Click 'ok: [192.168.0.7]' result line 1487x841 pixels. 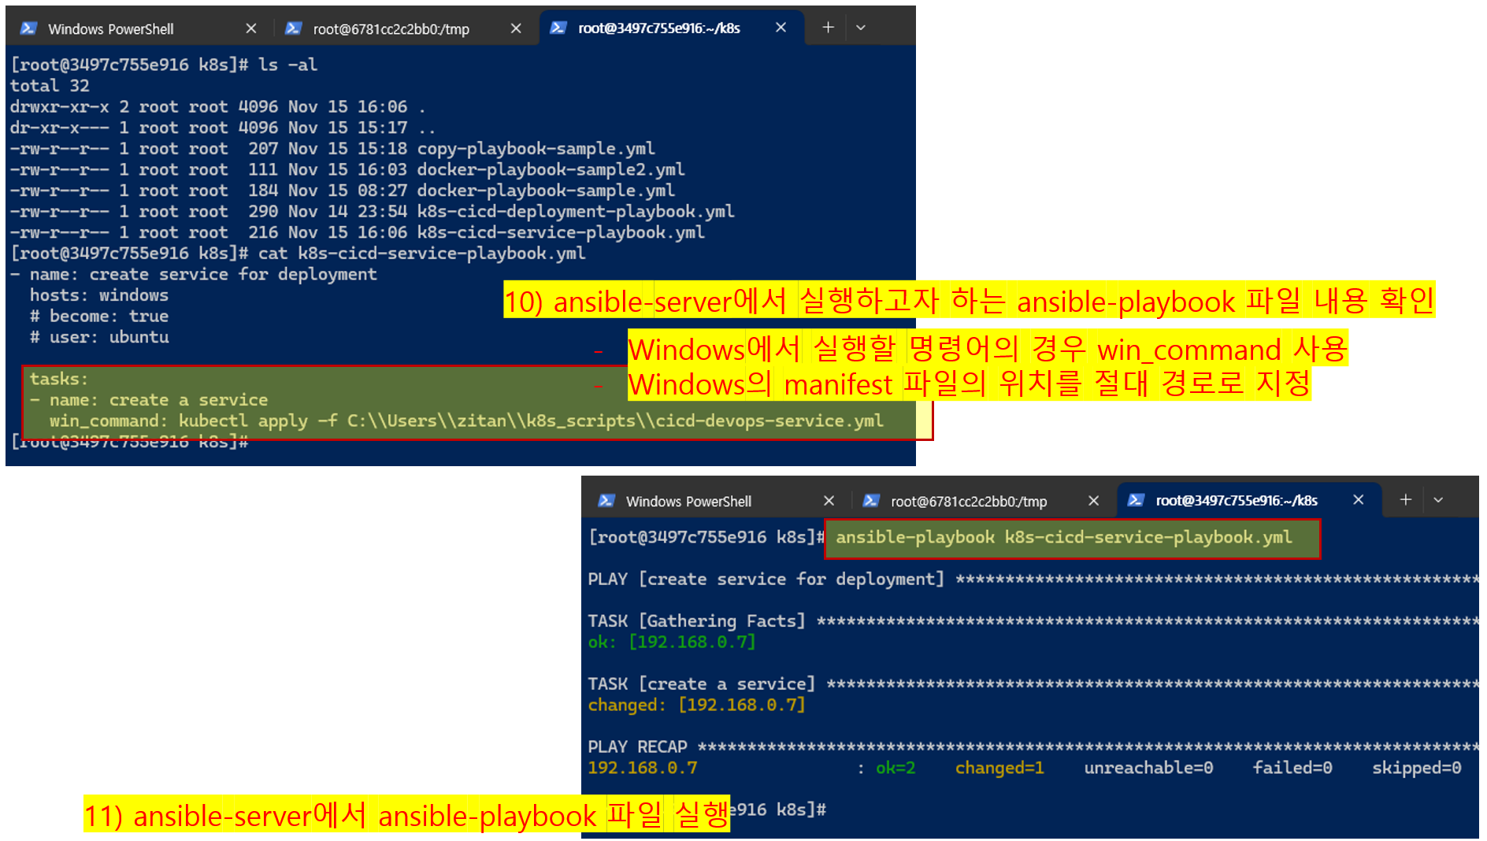click(x=672, y=642)
